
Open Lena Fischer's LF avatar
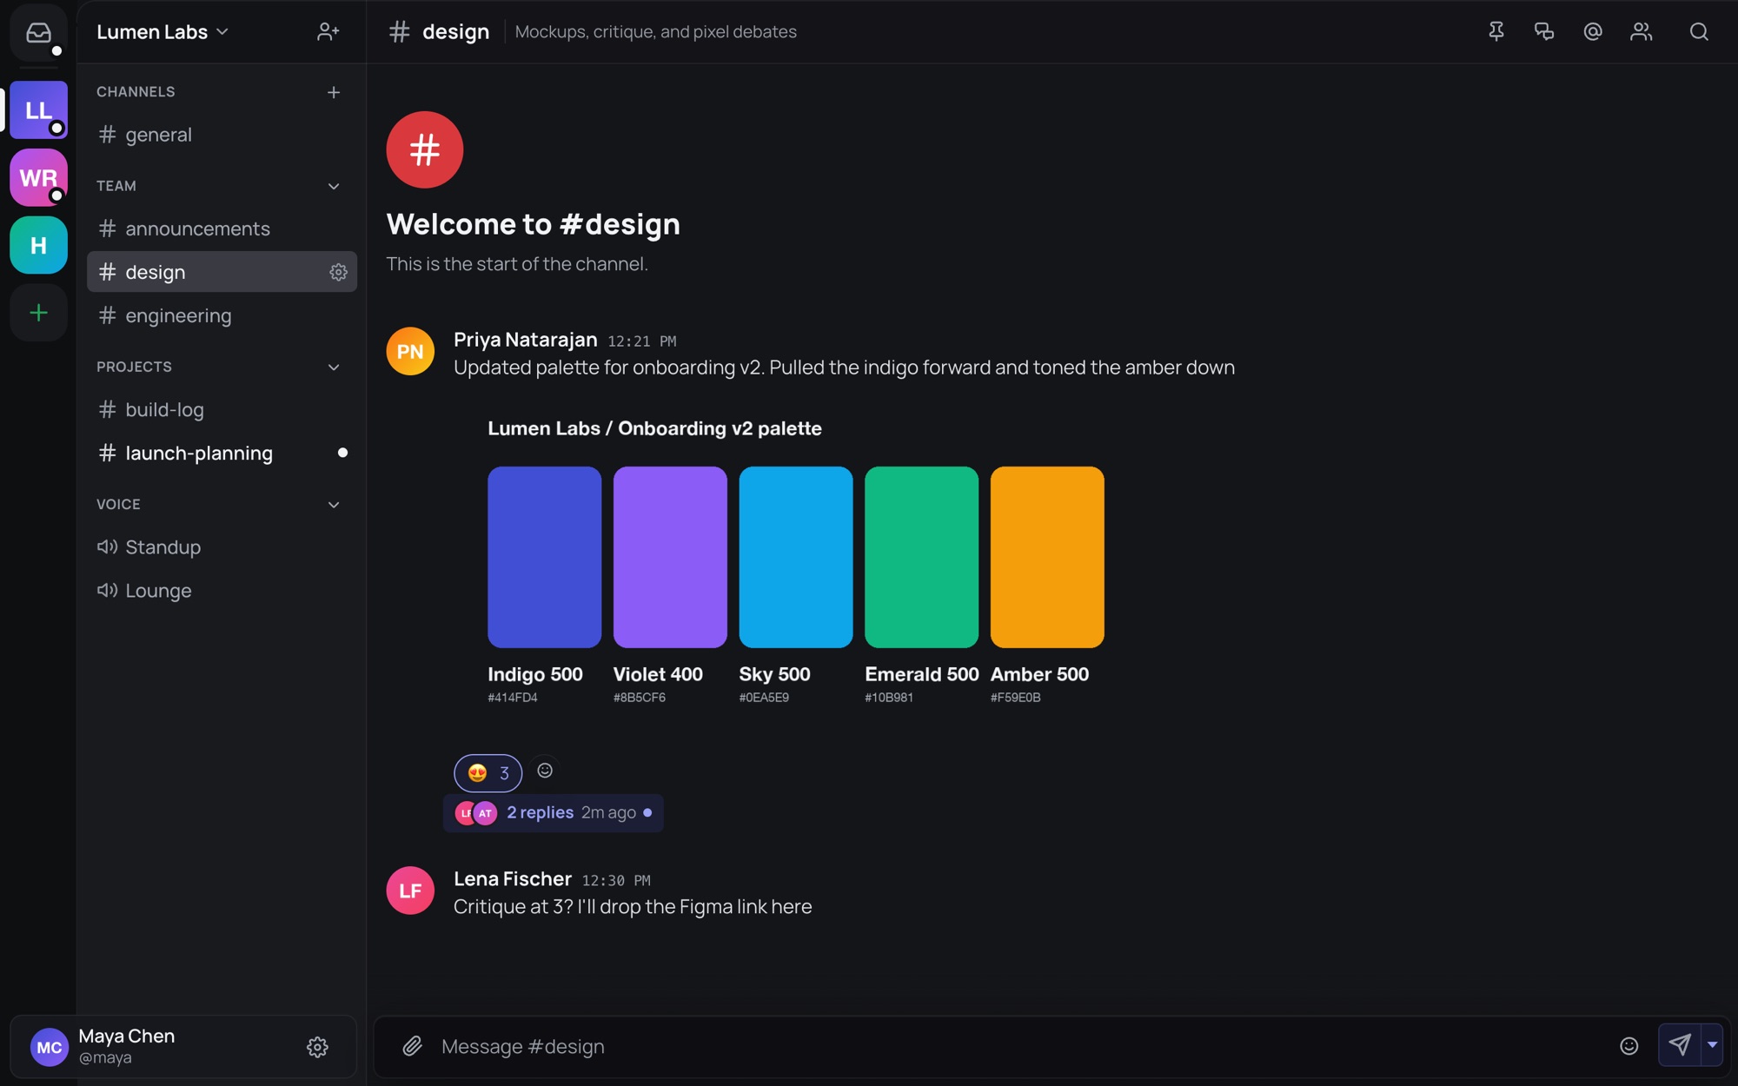[x=410, y=891]
